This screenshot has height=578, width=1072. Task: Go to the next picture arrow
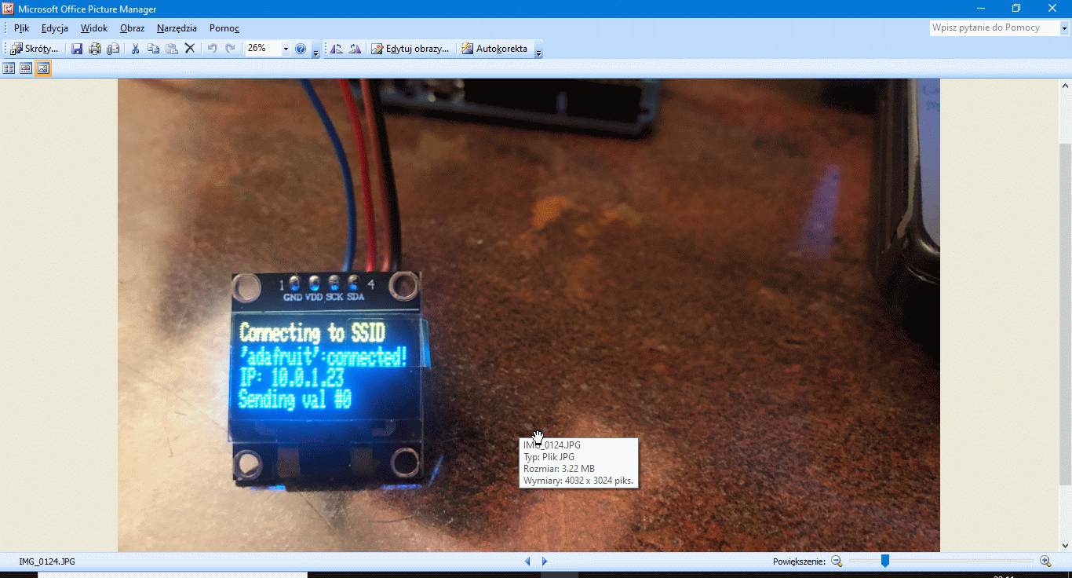pos(545,561)
